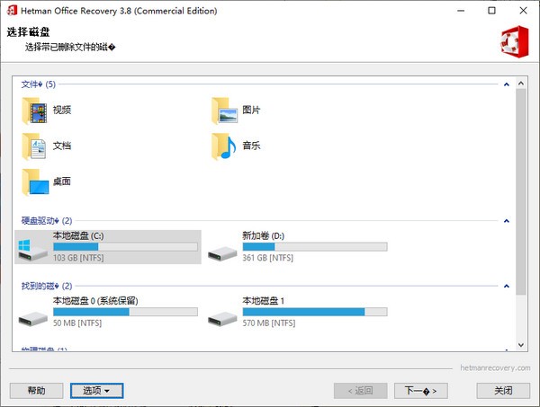The height and width of the screenshot is (407, 540).
Task: Click the scroll up arrow of list
Action: pyautogui.click(x=521, y=84)
